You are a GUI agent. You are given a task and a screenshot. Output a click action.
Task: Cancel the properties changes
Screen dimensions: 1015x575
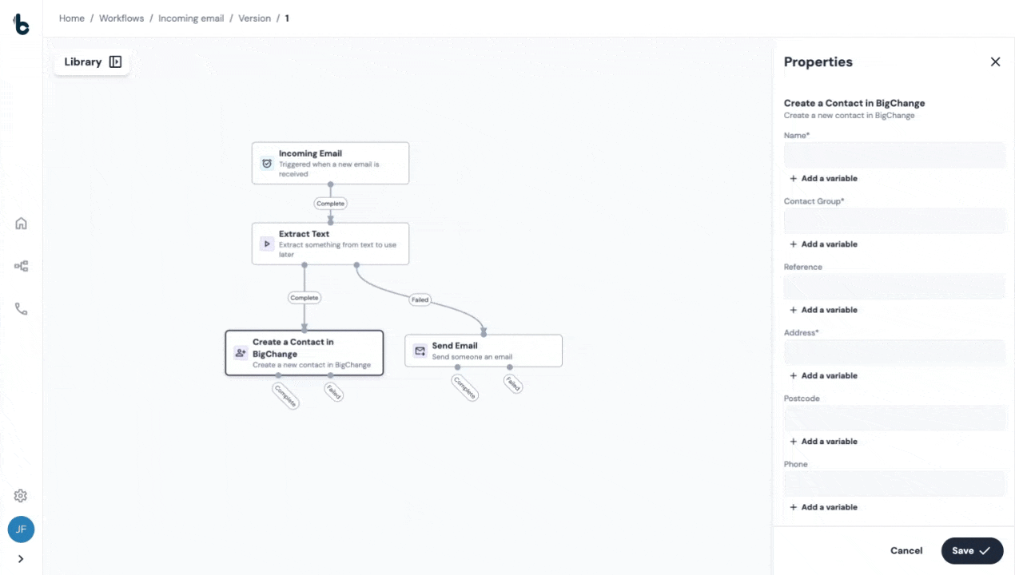(x=906, y=551)
